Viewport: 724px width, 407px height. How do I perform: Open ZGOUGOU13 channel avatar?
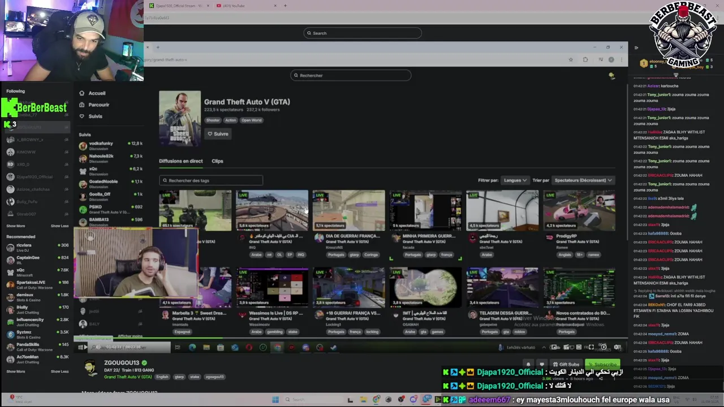[90, 367]
